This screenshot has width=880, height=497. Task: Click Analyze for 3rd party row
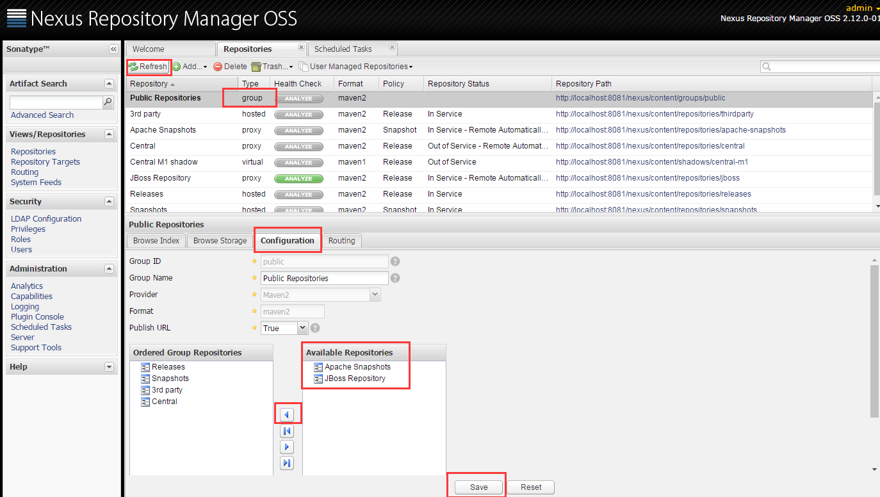pyautogui.click(x=298, y=115)
